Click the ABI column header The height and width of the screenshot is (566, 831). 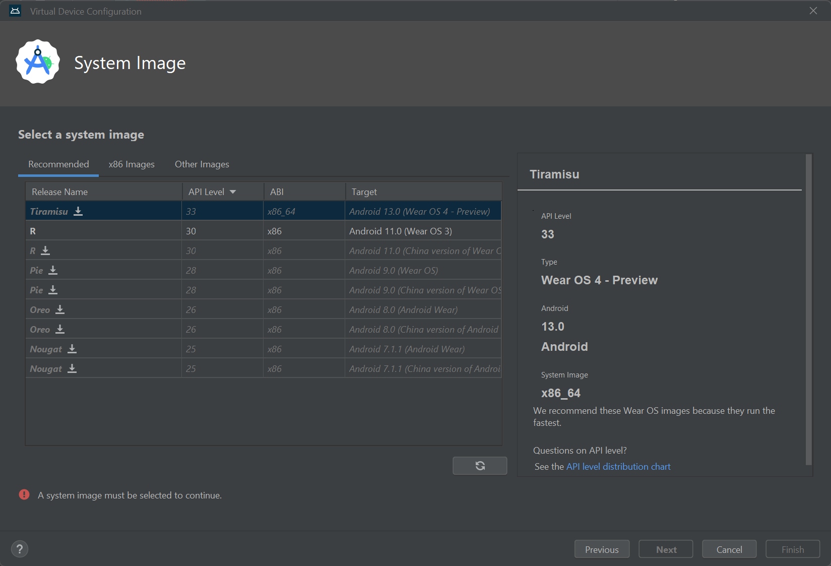(x=304, y=192)
